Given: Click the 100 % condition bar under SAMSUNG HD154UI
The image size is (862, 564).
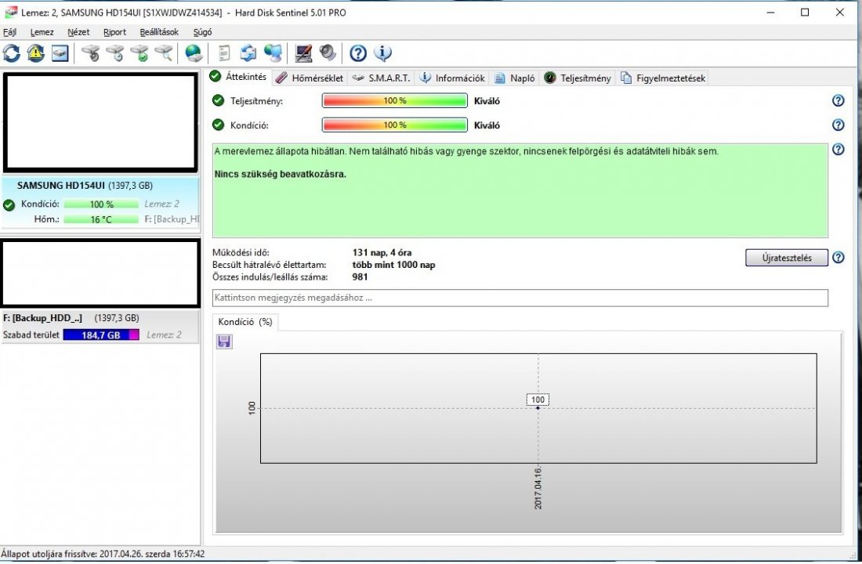Looking at the screenshot, I should point(101,204).
